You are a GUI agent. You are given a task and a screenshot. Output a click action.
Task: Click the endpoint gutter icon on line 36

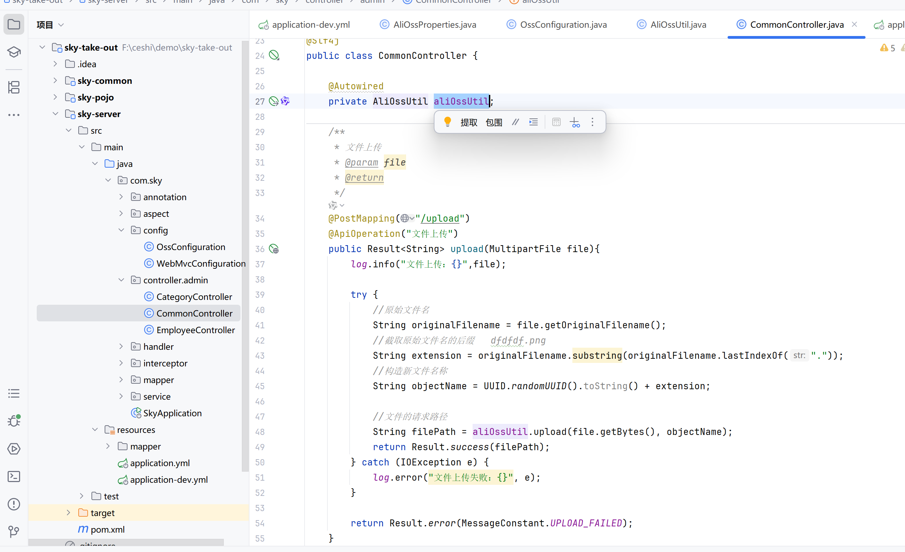(x=274, y=249)
